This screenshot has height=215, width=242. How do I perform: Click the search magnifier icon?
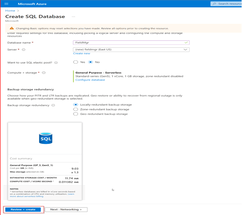(x=214, y=4)
